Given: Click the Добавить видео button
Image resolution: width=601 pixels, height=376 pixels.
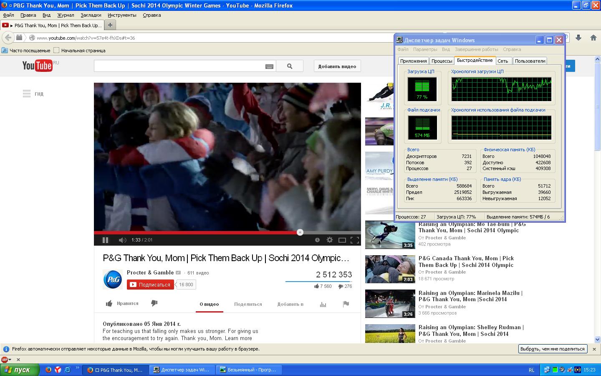Looking at the screenshot, I should 337,66.
